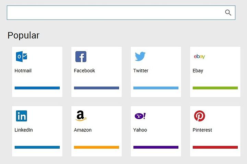
Task: Click the green bar under Ebay
Action: coord(215,88)
